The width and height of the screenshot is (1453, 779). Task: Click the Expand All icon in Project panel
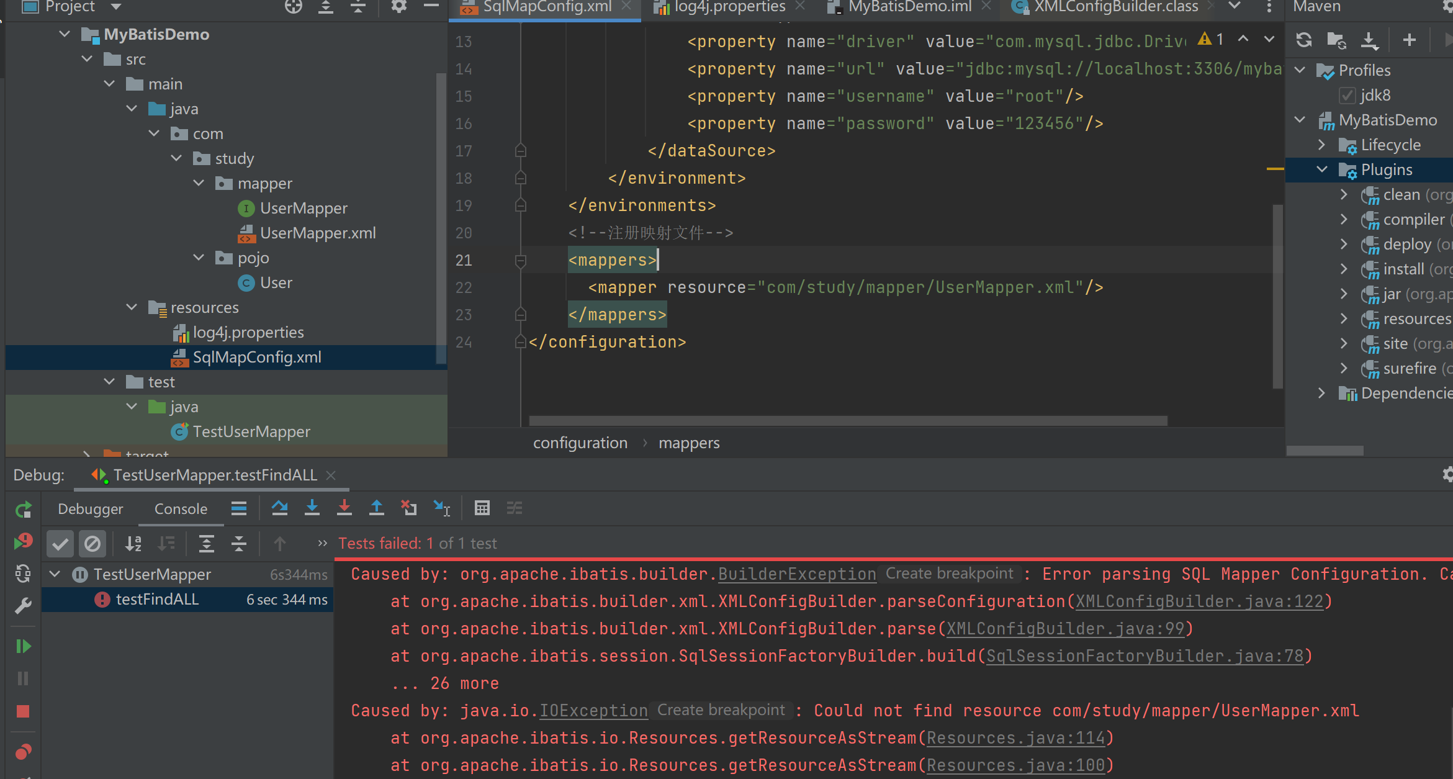point(326,7)
